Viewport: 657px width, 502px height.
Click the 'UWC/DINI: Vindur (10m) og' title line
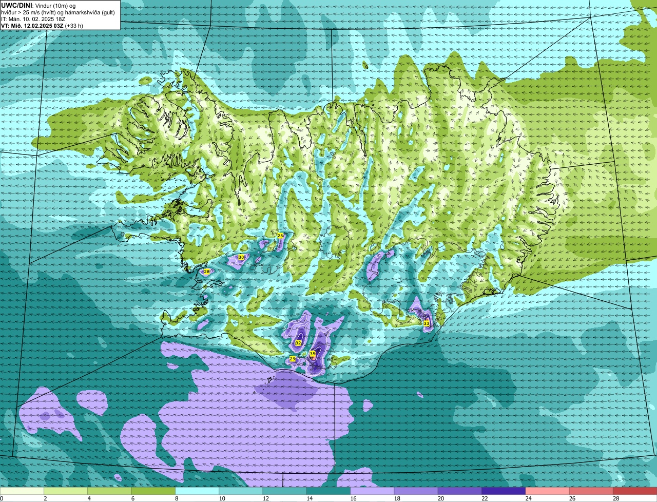38,5
